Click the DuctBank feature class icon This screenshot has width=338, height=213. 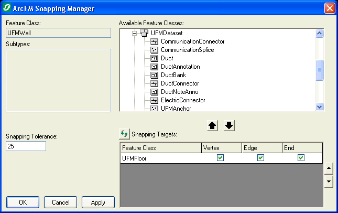tap(154, 75)
